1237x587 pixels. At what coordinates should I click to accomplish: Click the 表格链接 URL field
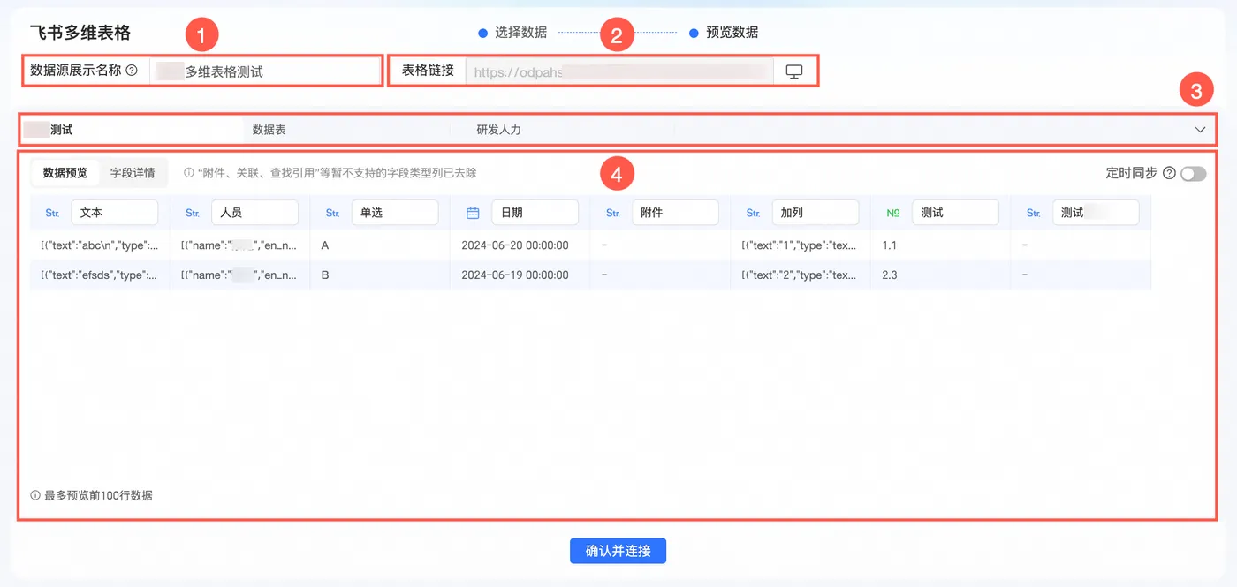(619, 71)
